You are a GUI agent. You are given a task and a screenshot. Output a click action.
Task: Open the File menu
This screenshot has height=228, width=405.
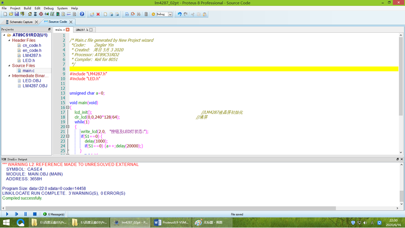click(x=4, y=8)
